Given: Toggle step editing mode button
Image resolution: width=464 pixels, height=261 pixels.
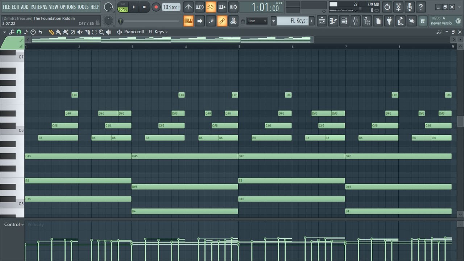Looking at the screenshot, I should tap(211, 21).
